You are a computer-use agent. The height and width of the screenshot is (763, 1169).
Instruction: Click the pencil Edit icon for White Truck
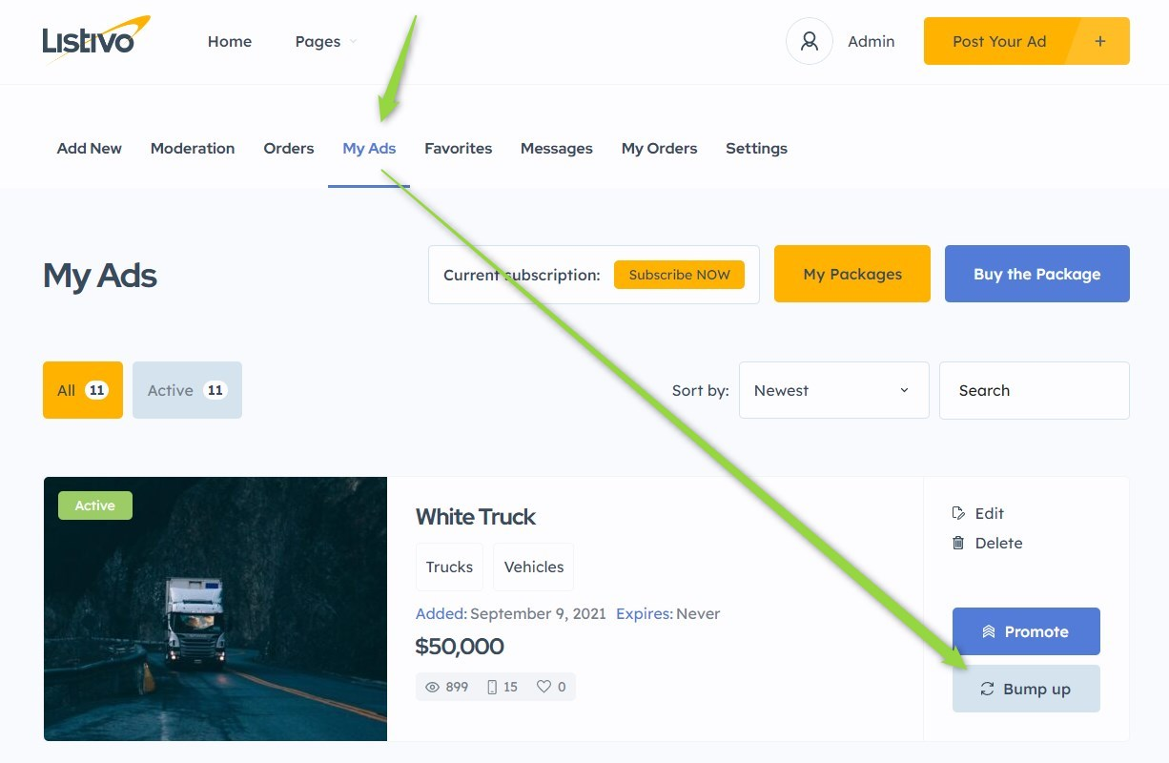pyautogui.click(x=958, y=513)
